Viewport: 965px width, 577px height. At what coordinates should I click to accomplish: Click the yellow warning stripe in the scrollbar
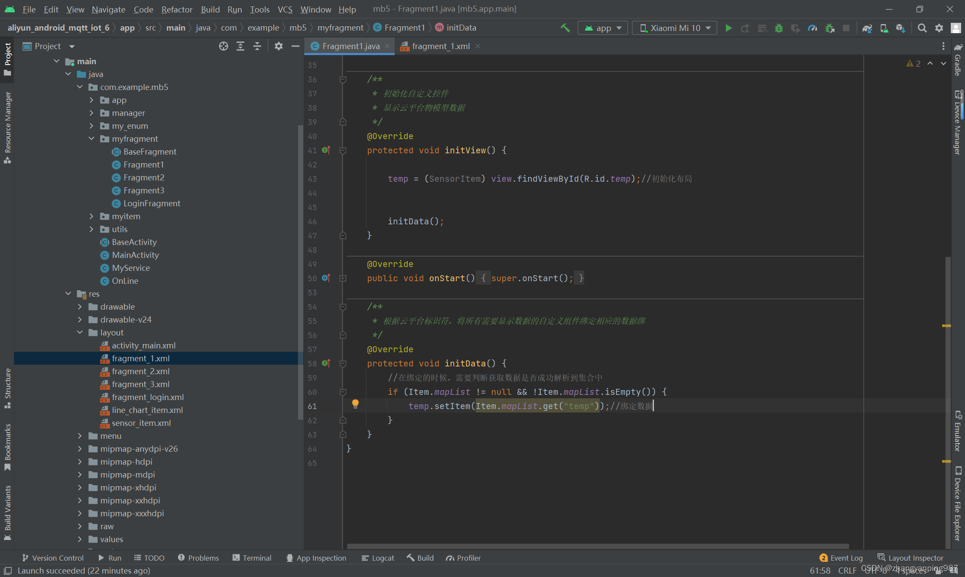pos(946,326)
